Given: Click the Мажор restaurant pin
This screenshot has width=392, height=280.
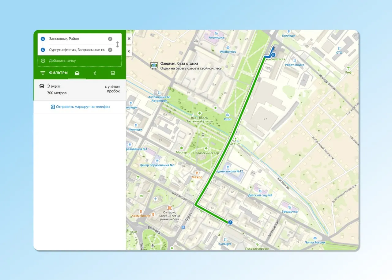Looking at the screenshot, I should click(x=197, y=173).
